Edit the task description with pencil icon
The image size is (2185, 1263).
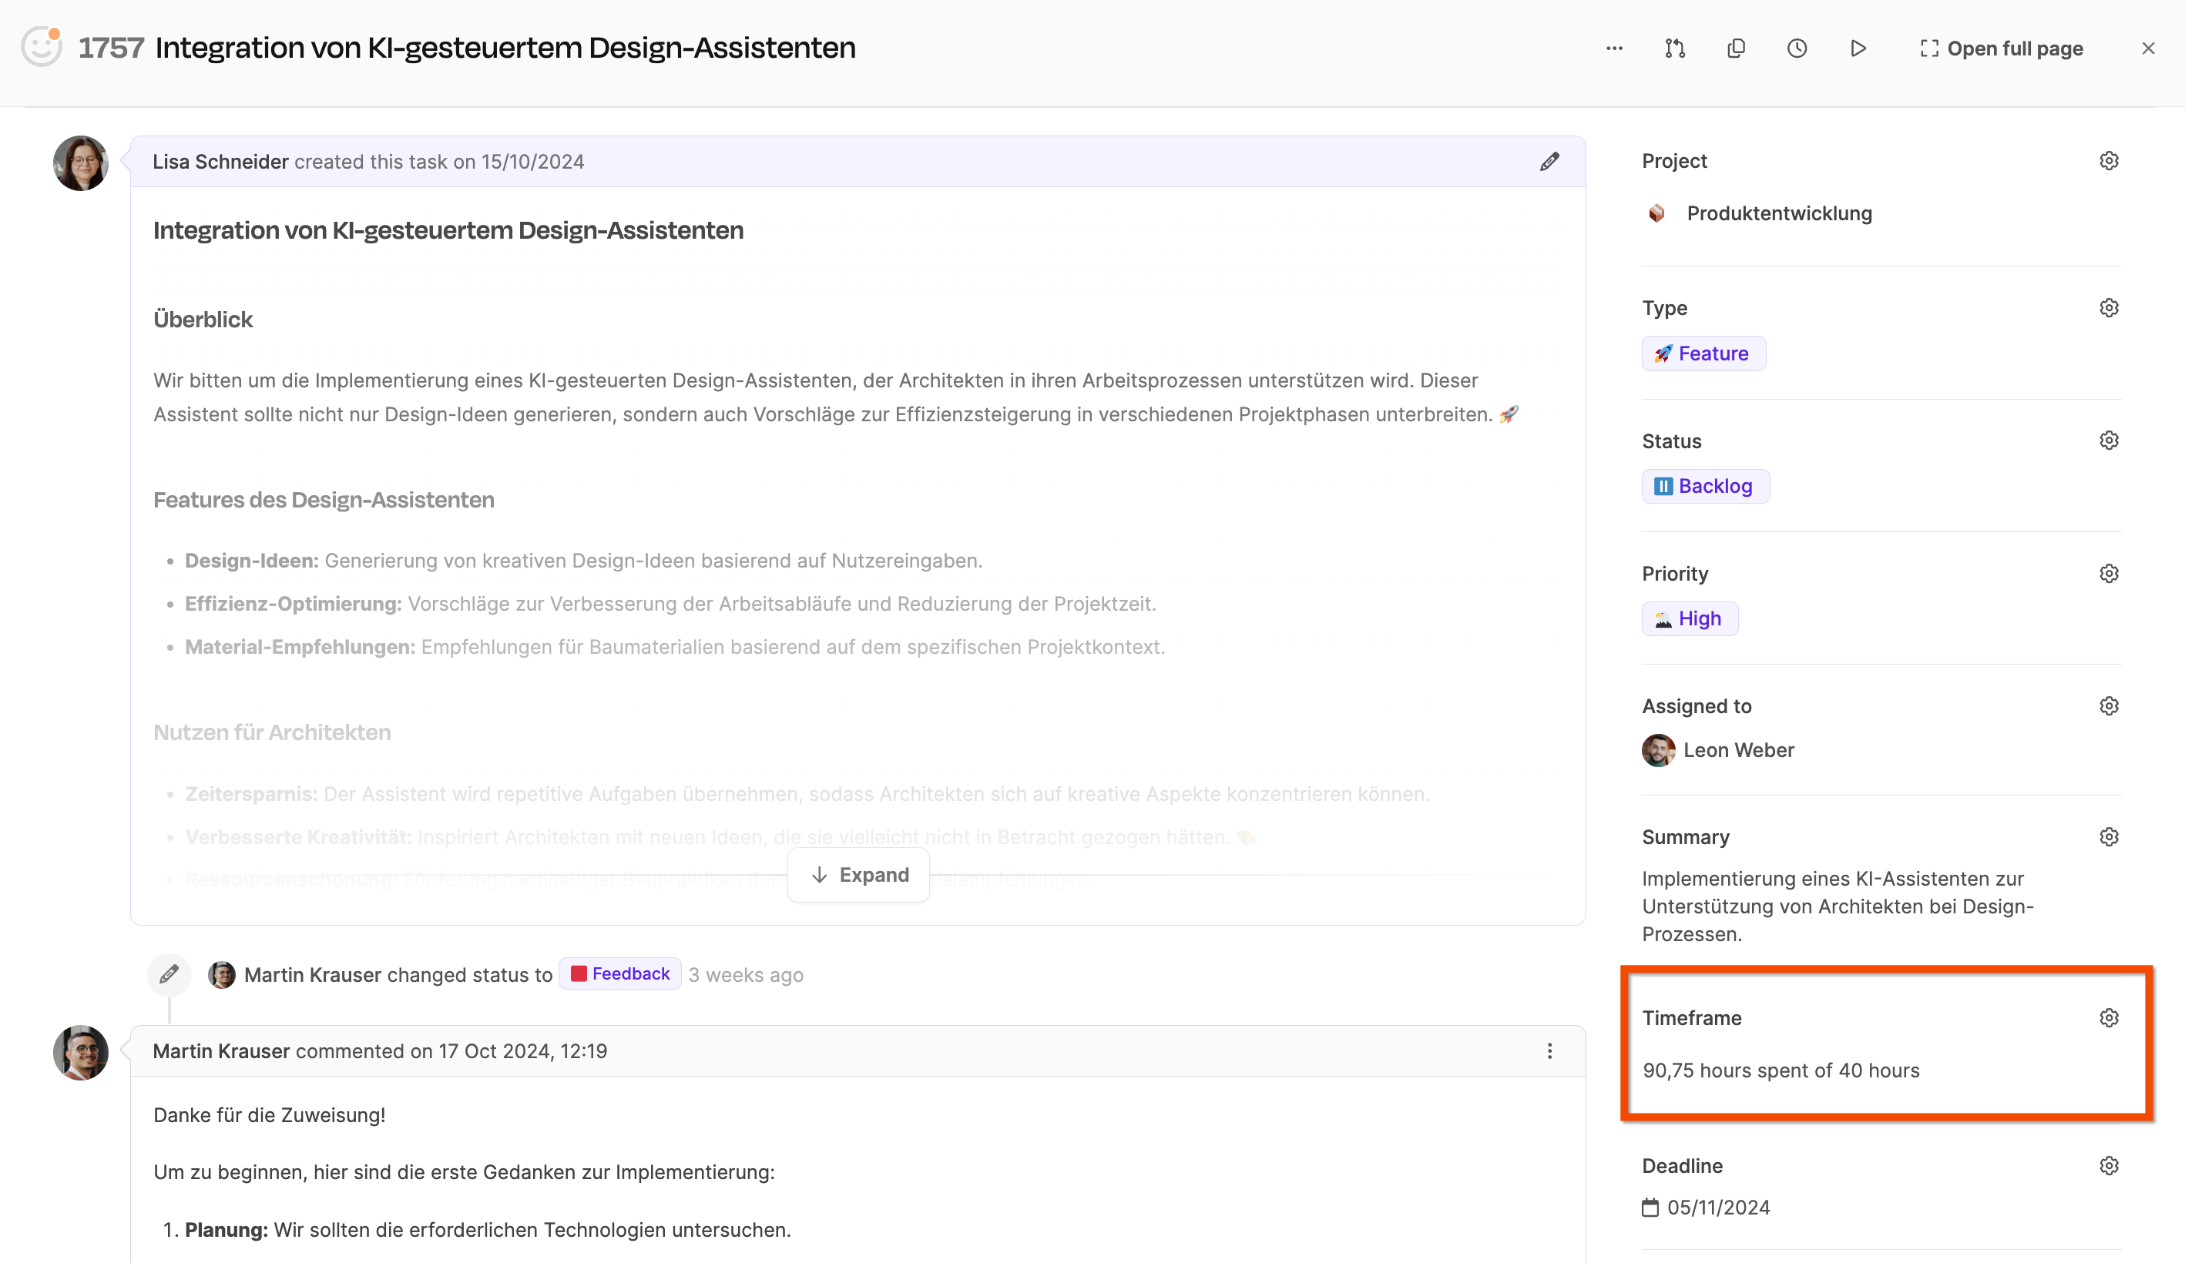(1549, 161)
